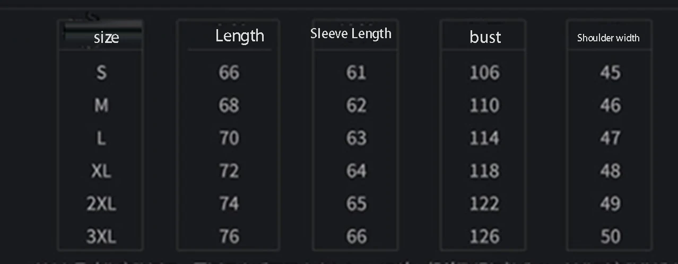Select the XL size label
678x264 pixels.
[101, 171]
